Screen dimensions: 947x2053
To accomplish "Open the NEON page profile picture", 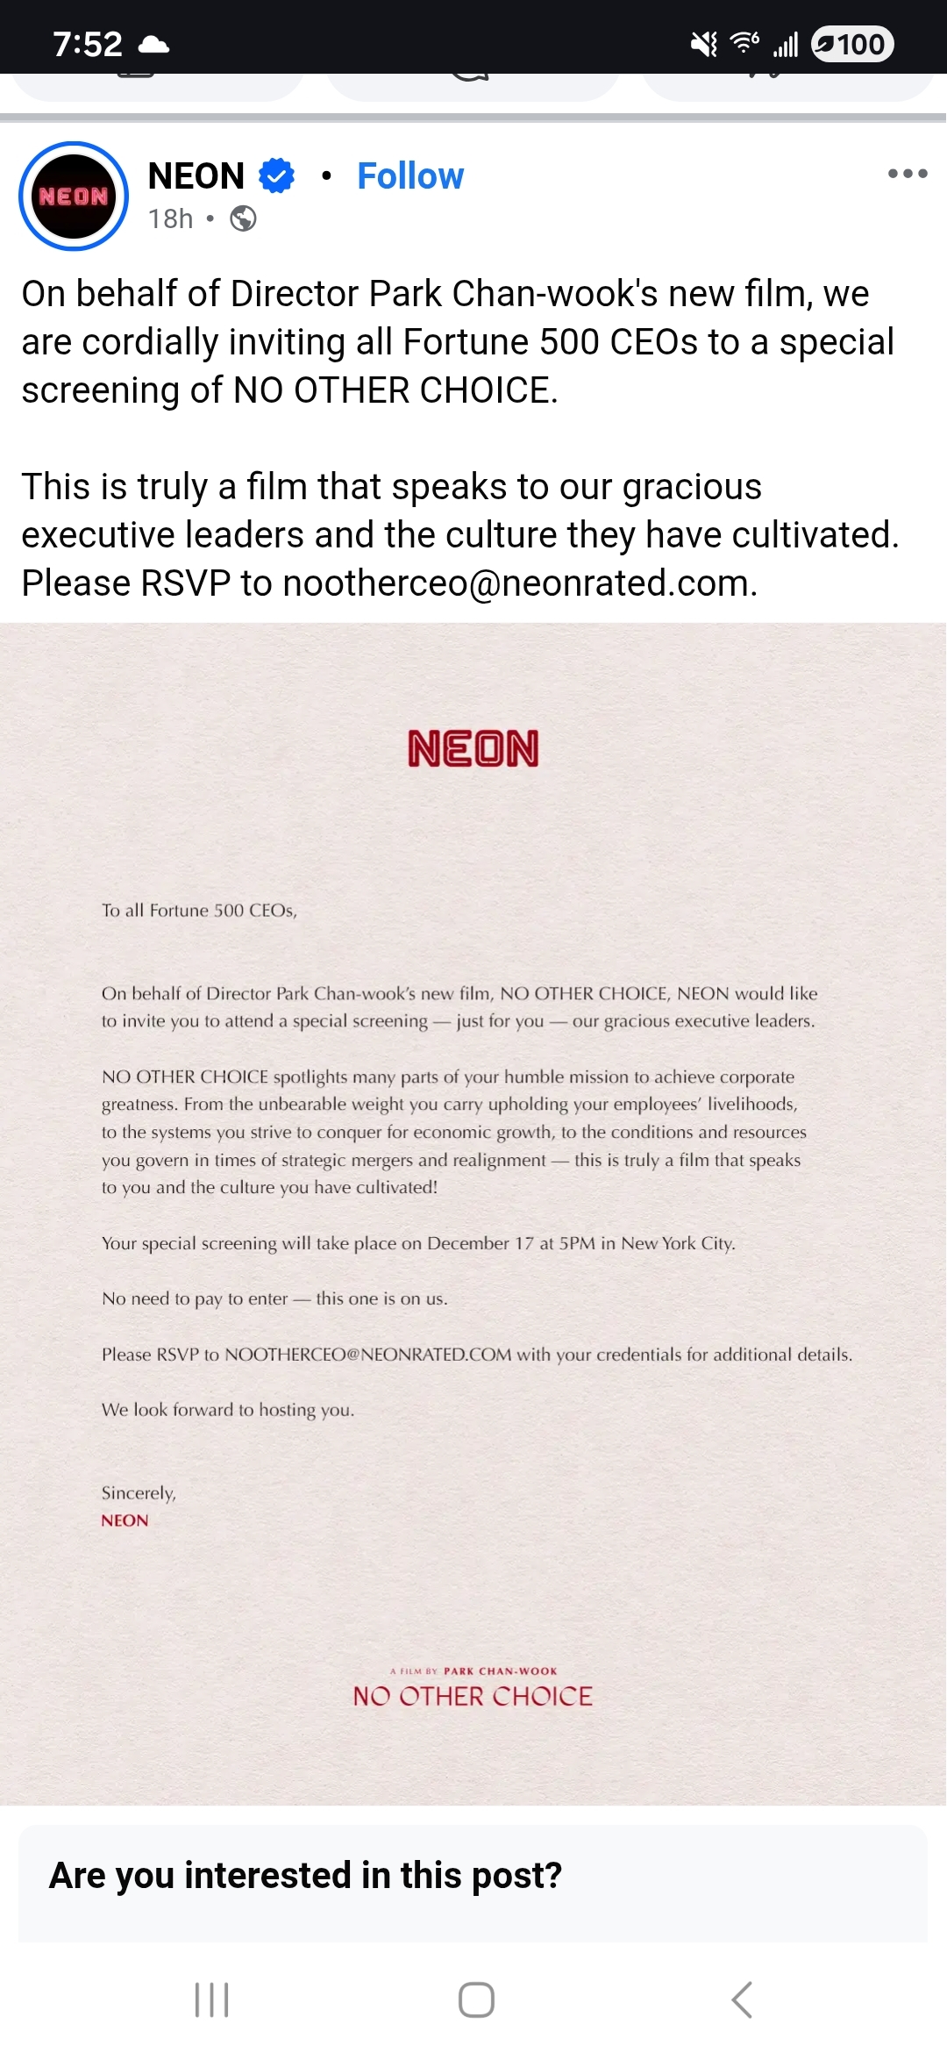I will 74,196.
